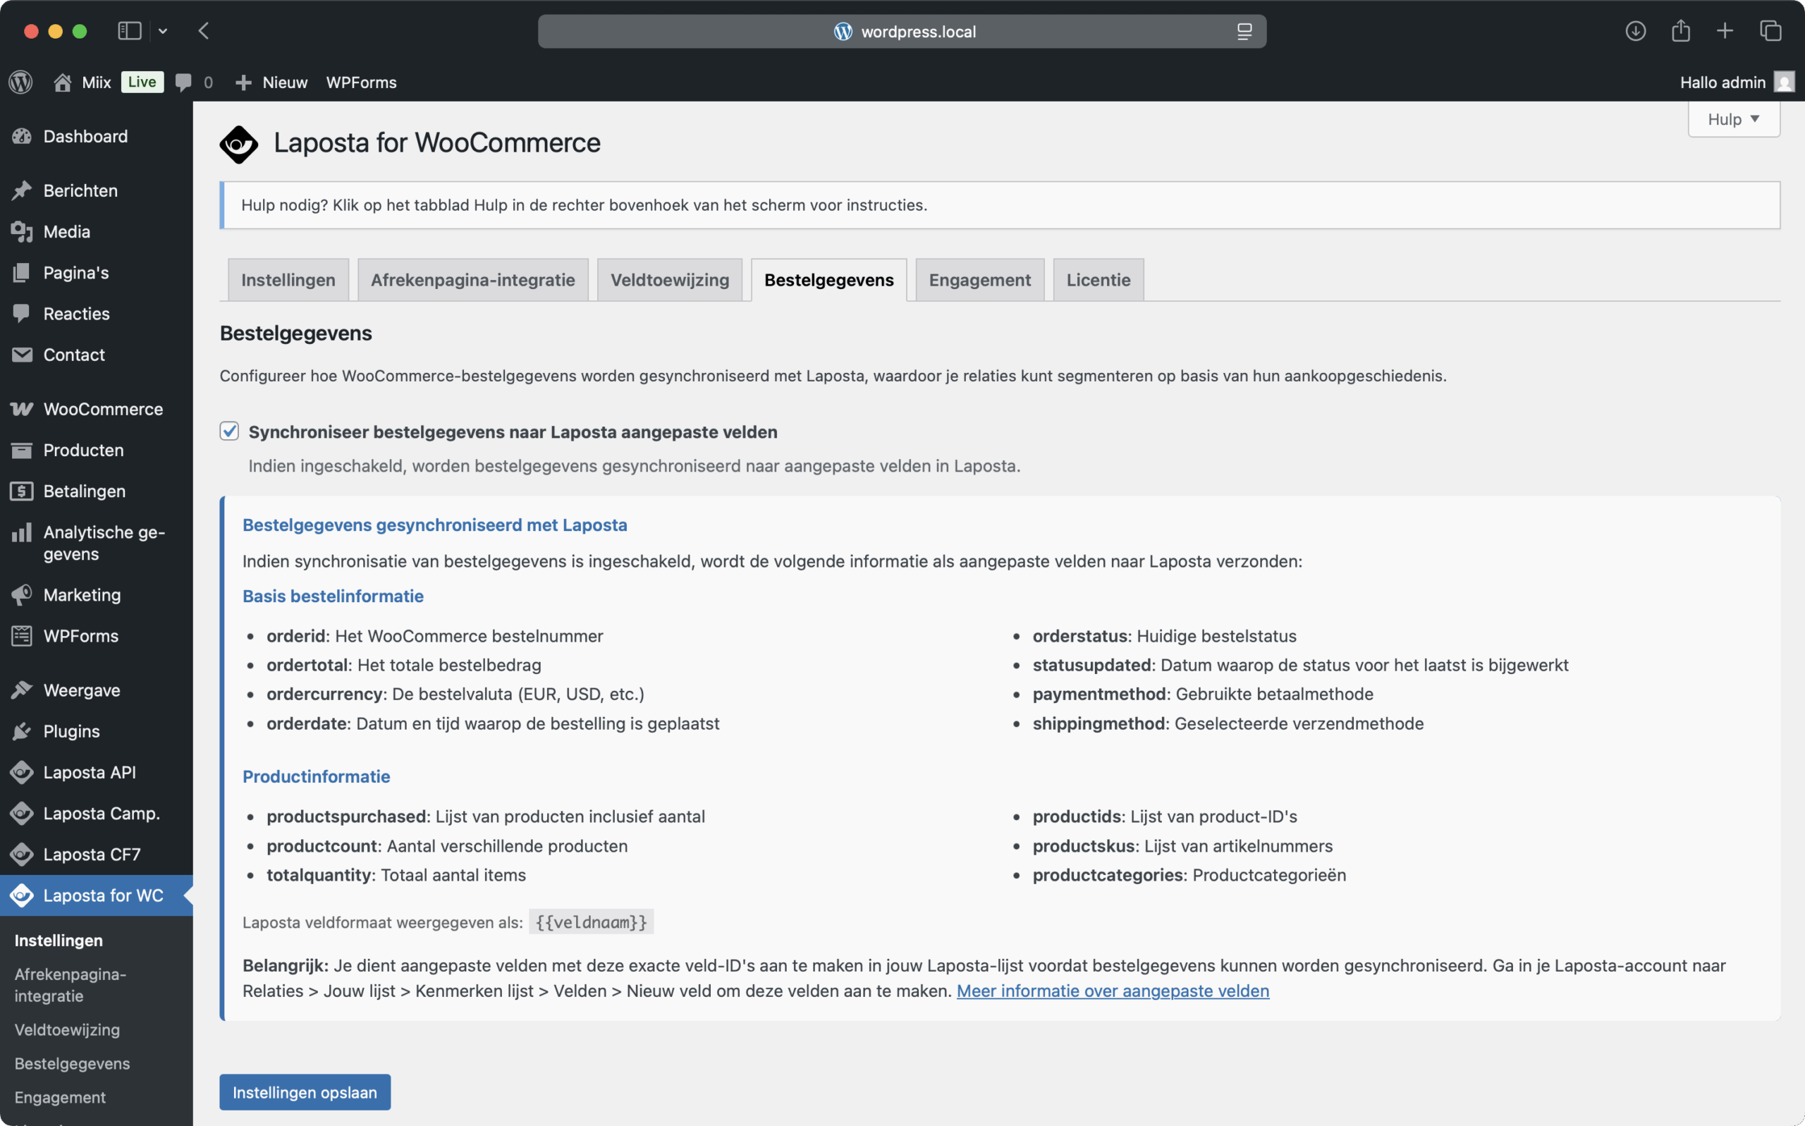Click the Productinformatie heading

pyautogui.click(x=317, y=776)
